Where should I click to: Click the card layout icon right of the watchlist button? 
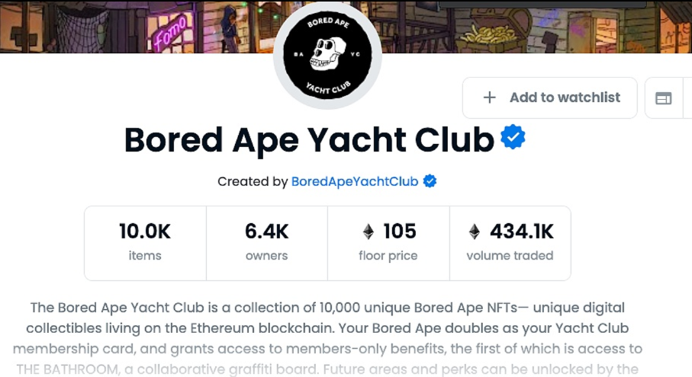(664, 98)
